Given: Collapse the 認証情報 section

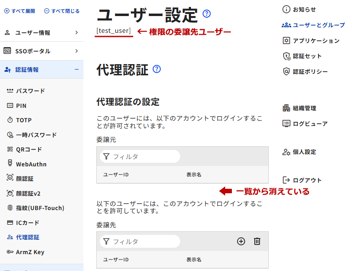Looking at the screenshot, I should tap(42, 69).
